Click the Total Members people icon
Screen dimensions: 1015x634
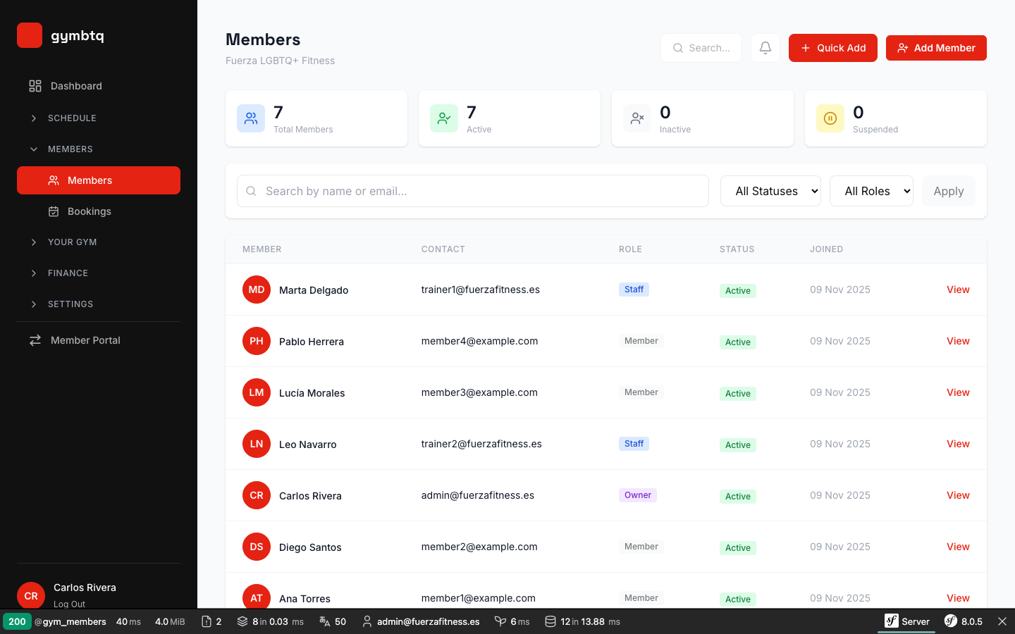251,118
